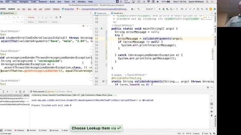
Task: Click the find results filter funnel icon
Action: tap(60, 18)
